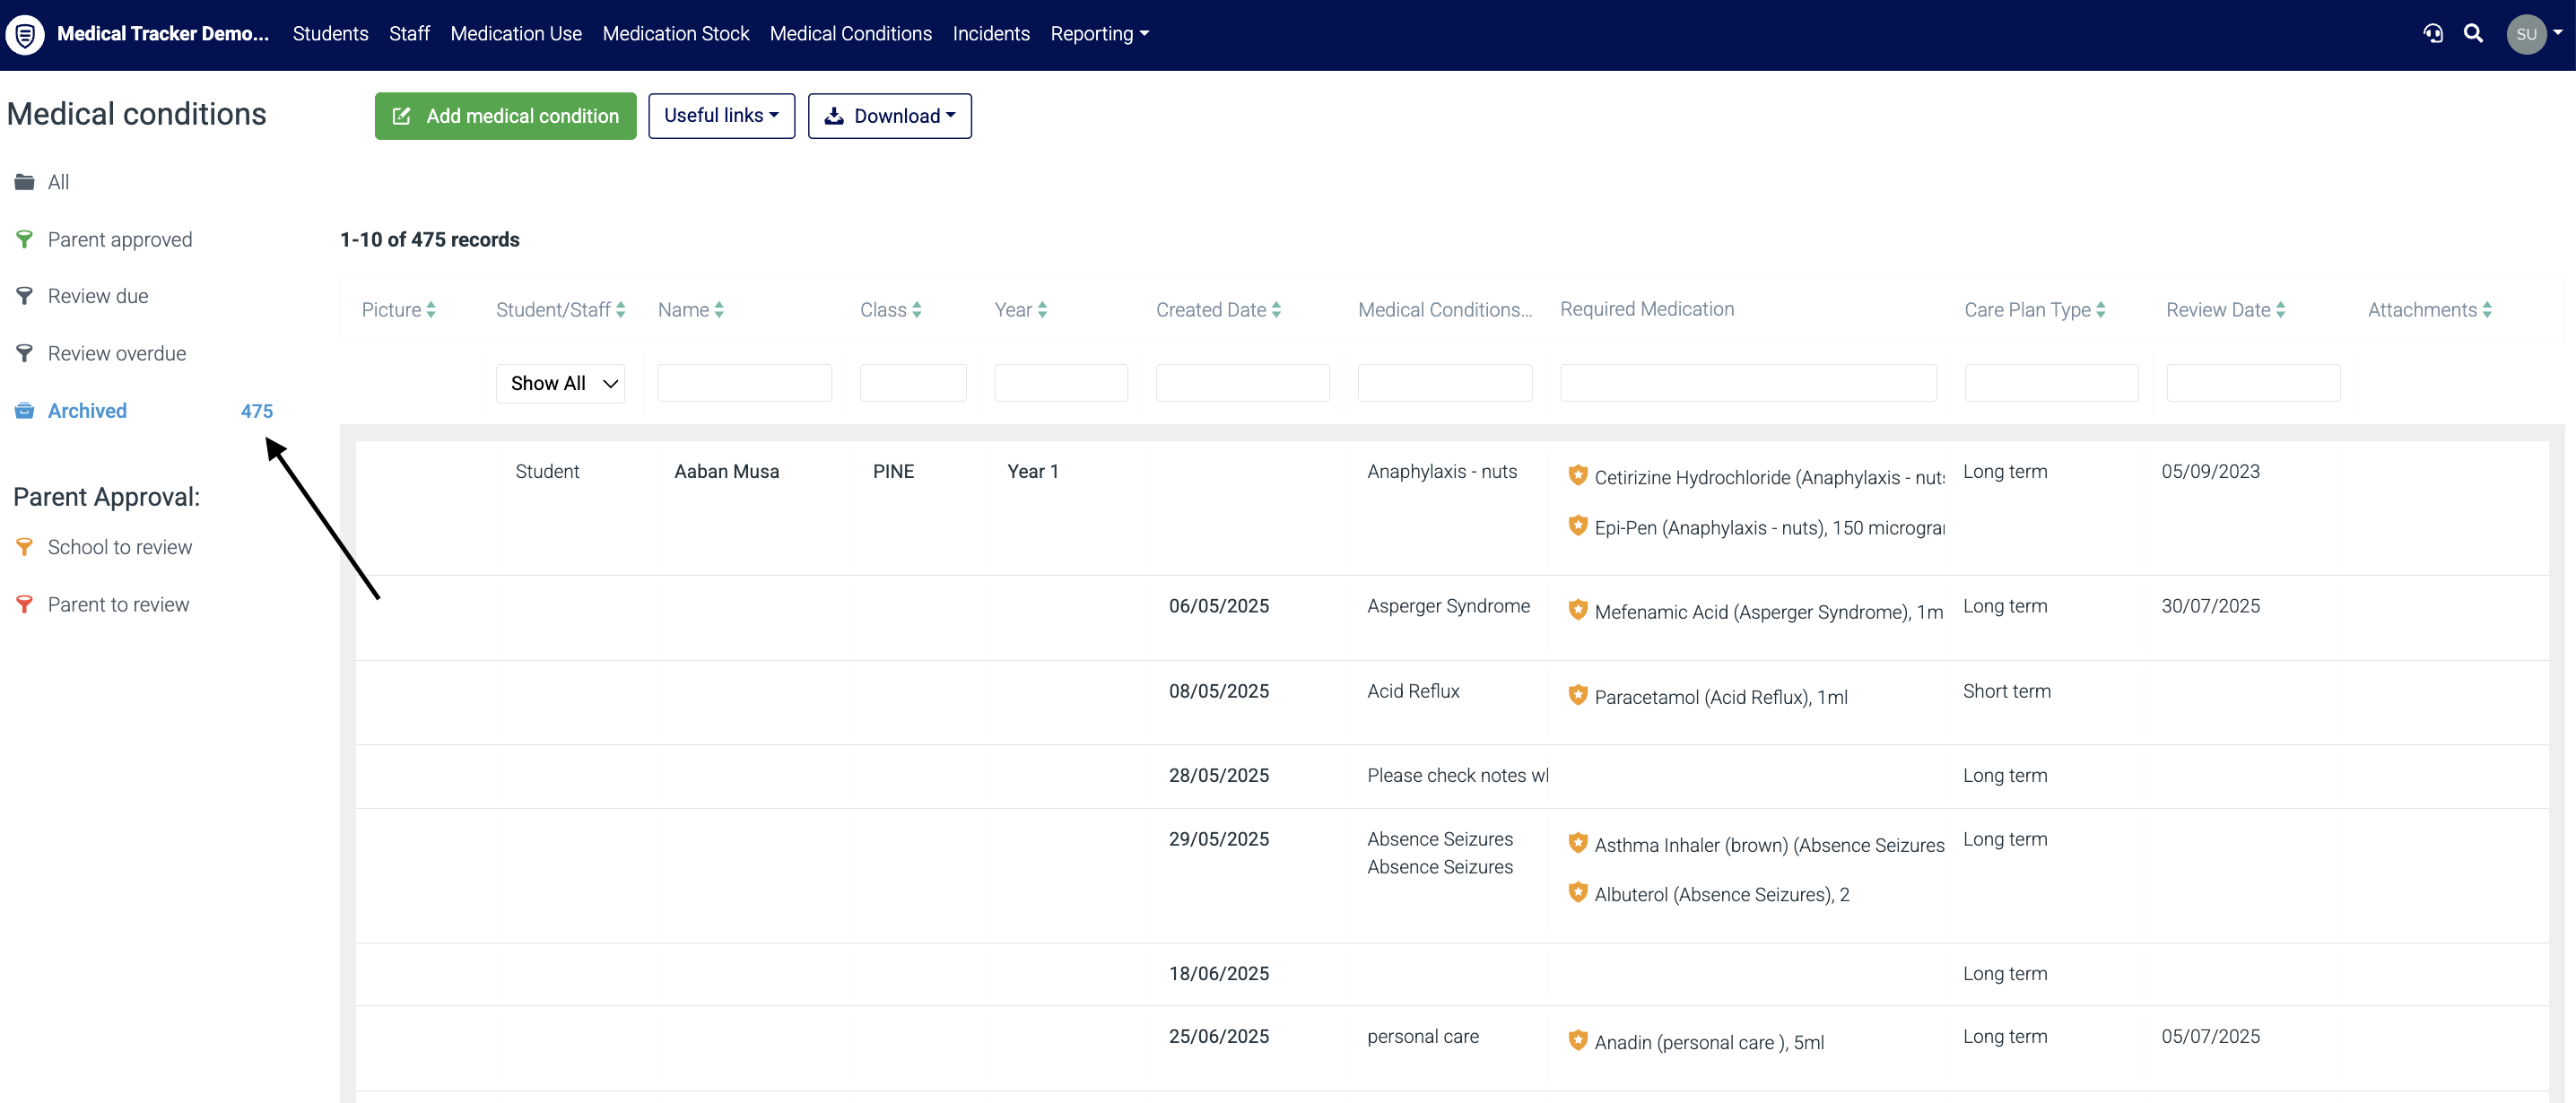Click the 08/05/2025 created date cell
2576x1103 pixels.
point(1219,691)
